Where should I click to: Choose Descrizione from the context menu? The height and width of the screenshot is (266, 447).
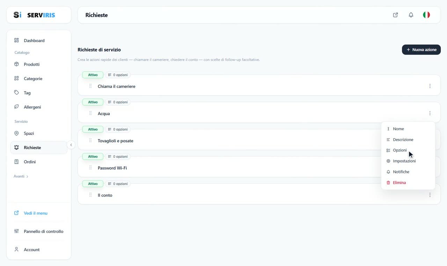(408, 140)
